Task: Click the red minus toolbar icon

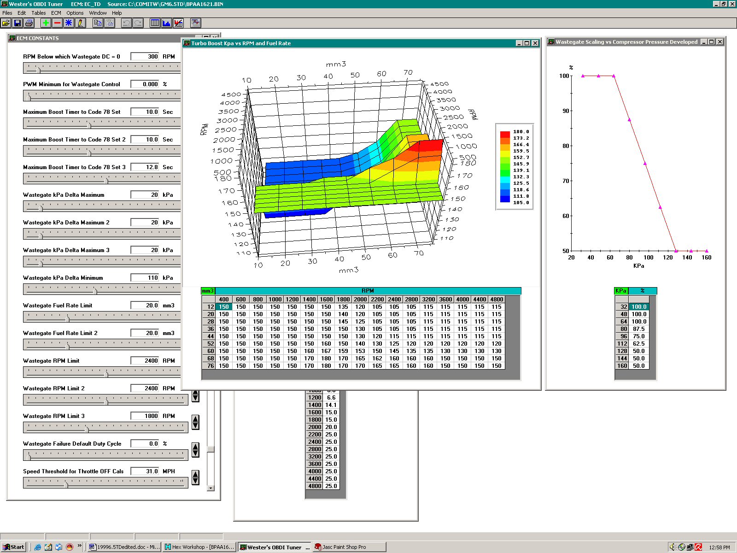Action: (57, 23)
